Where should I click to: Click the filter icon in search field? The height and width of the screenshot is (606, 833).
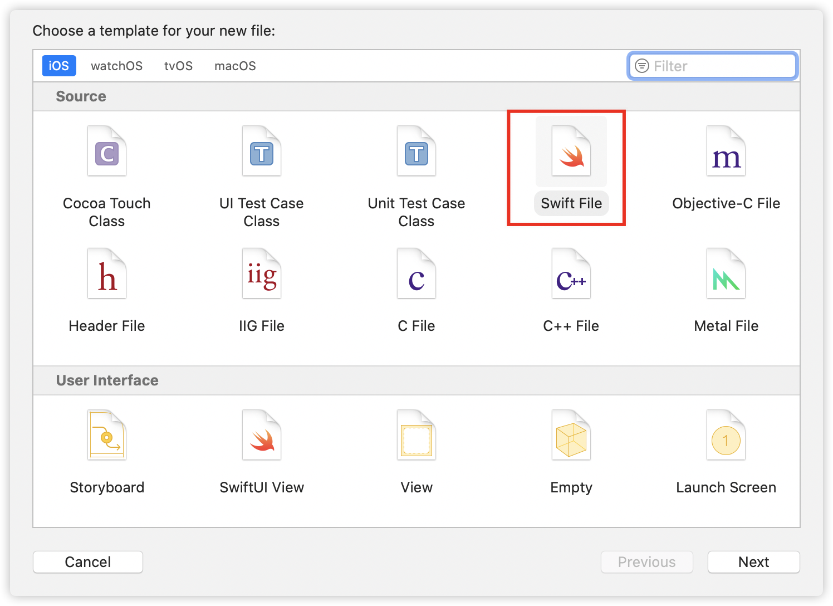pyautogui.click(x=642, y=66)
